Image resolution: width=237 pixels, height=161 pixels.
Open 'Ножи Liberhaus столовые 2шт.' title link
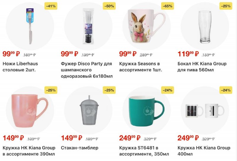pos(20,67)
